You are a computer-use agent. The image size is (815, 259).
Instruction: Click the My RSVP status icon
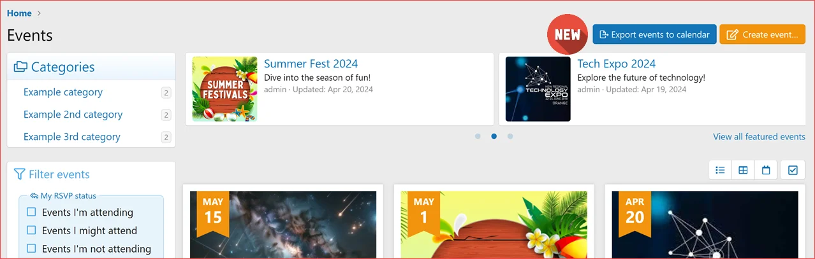(34, 196)
